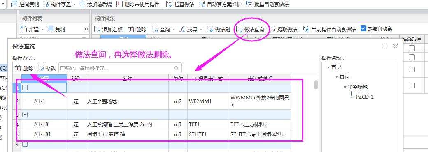This screenshot has width=428, height=152.
Task: Select the A1-181 code cell
Action: click(44, 134)
